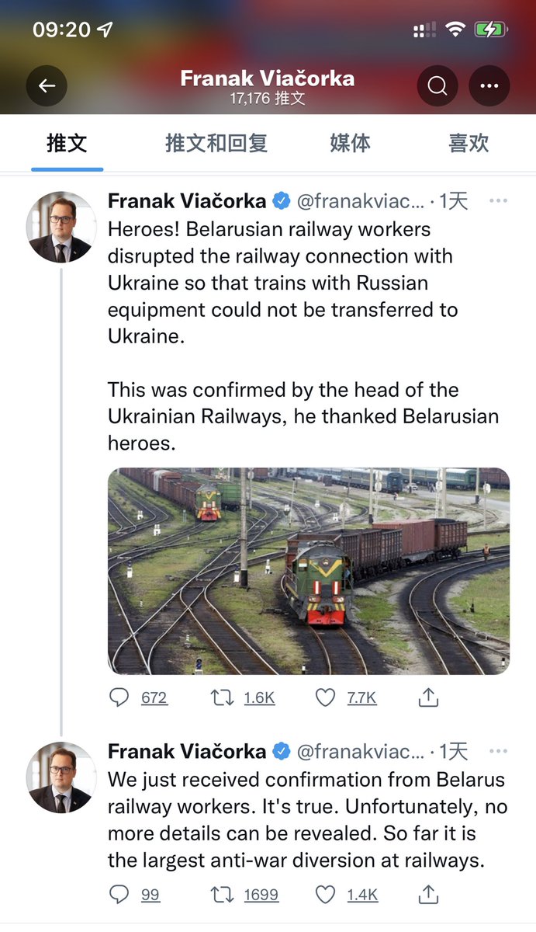Open search on the profile header

437,86
